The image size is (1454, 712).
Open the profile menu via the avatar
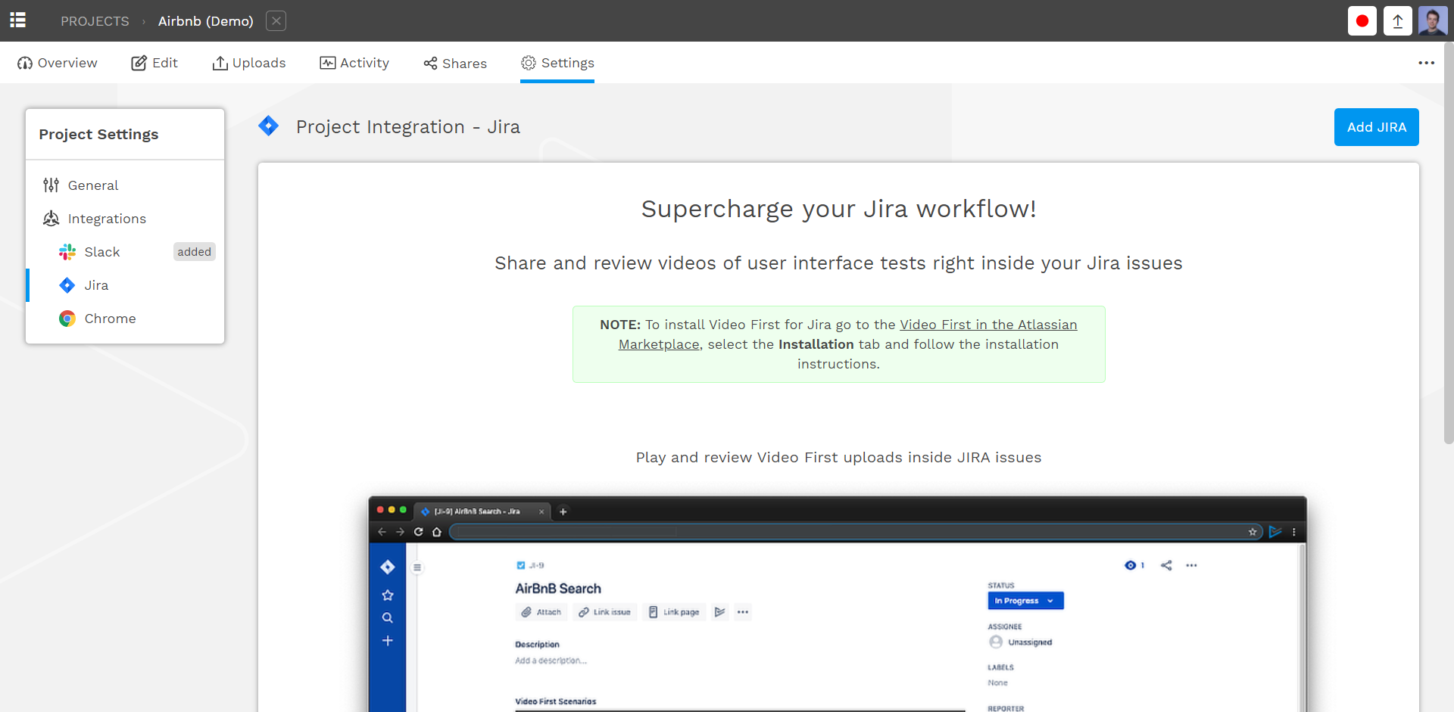pyautogui.click(x=1434, y=20)
